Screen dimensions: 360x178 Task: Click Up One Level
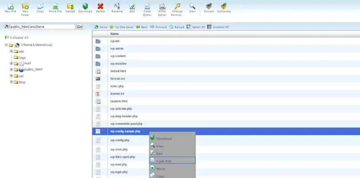121,27
